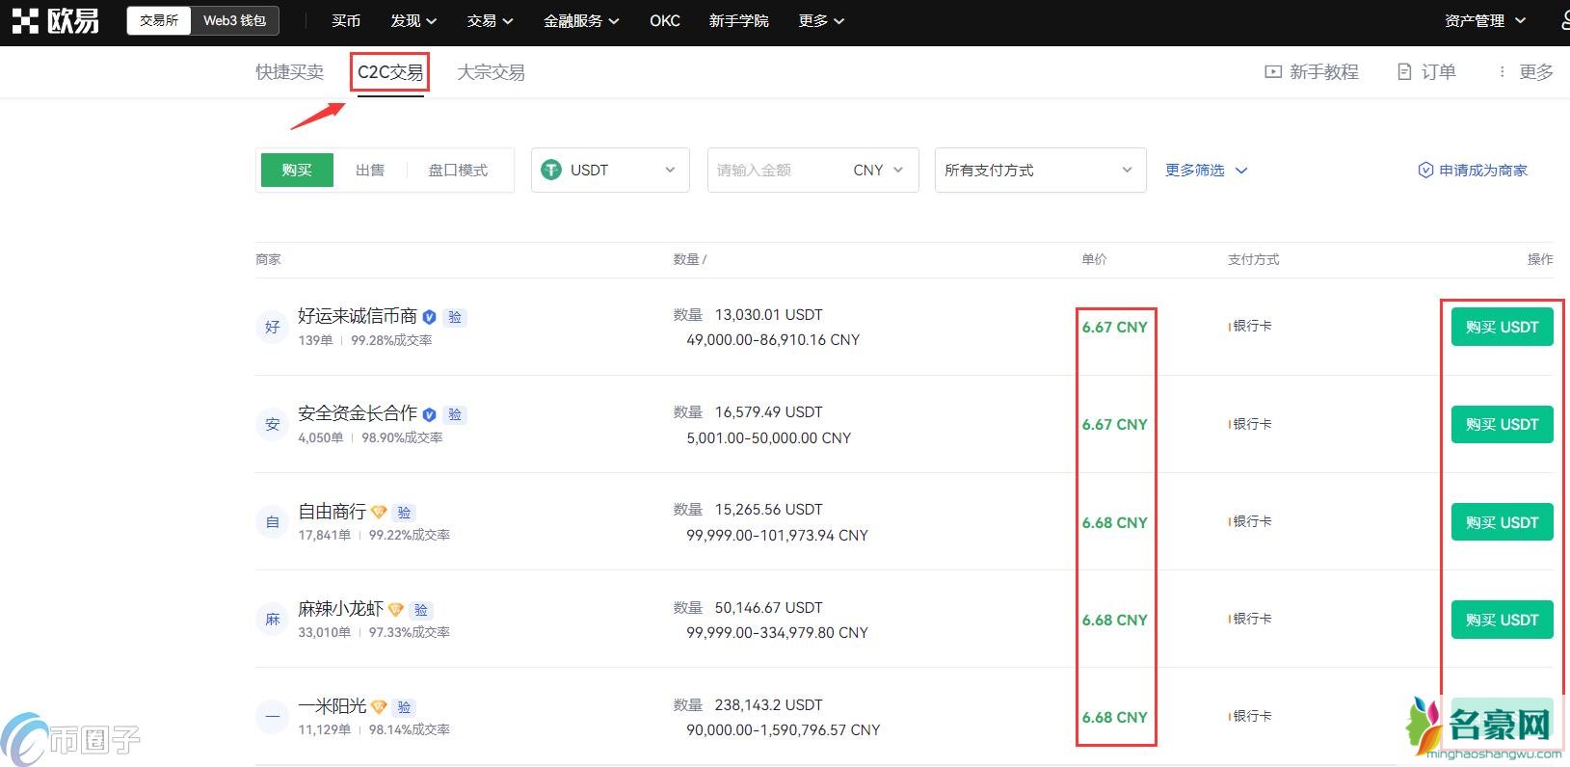
Task: Click the 申请成为商家 shield icon
Action: (1425, 170)
